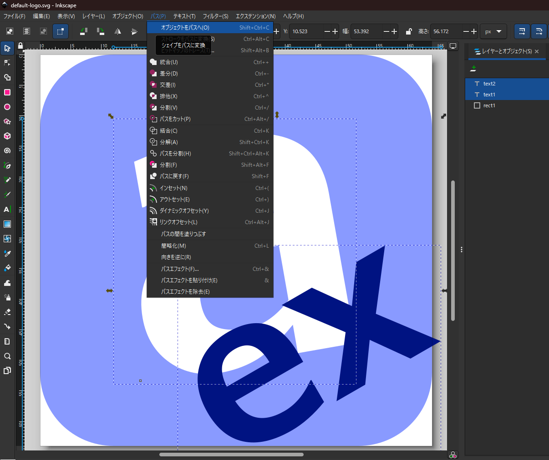Click the Node edit tool

pos(7,63)
